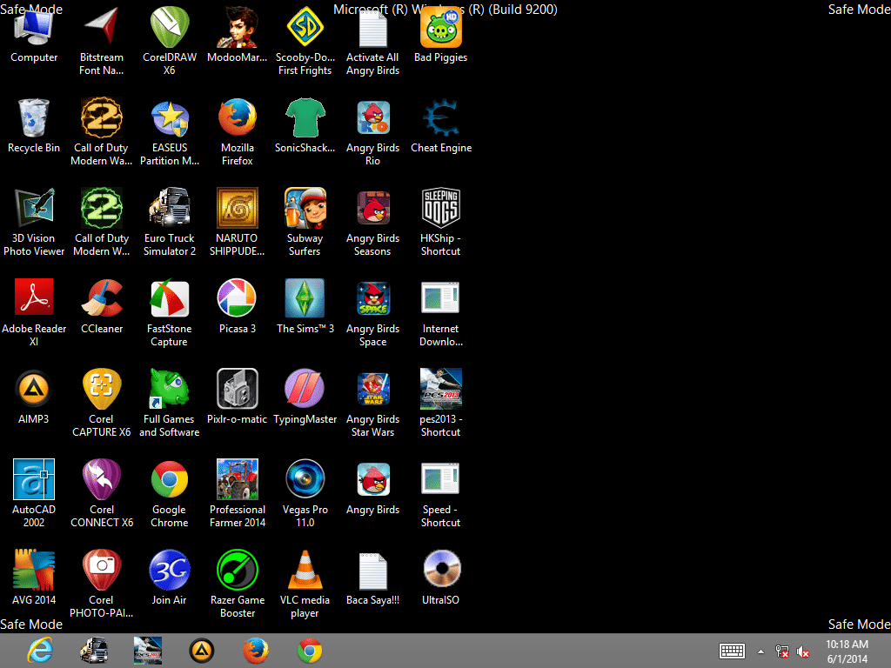Select the plain Angry Birds icon
The image size is (891, 668).
click(x=372, y=479)
